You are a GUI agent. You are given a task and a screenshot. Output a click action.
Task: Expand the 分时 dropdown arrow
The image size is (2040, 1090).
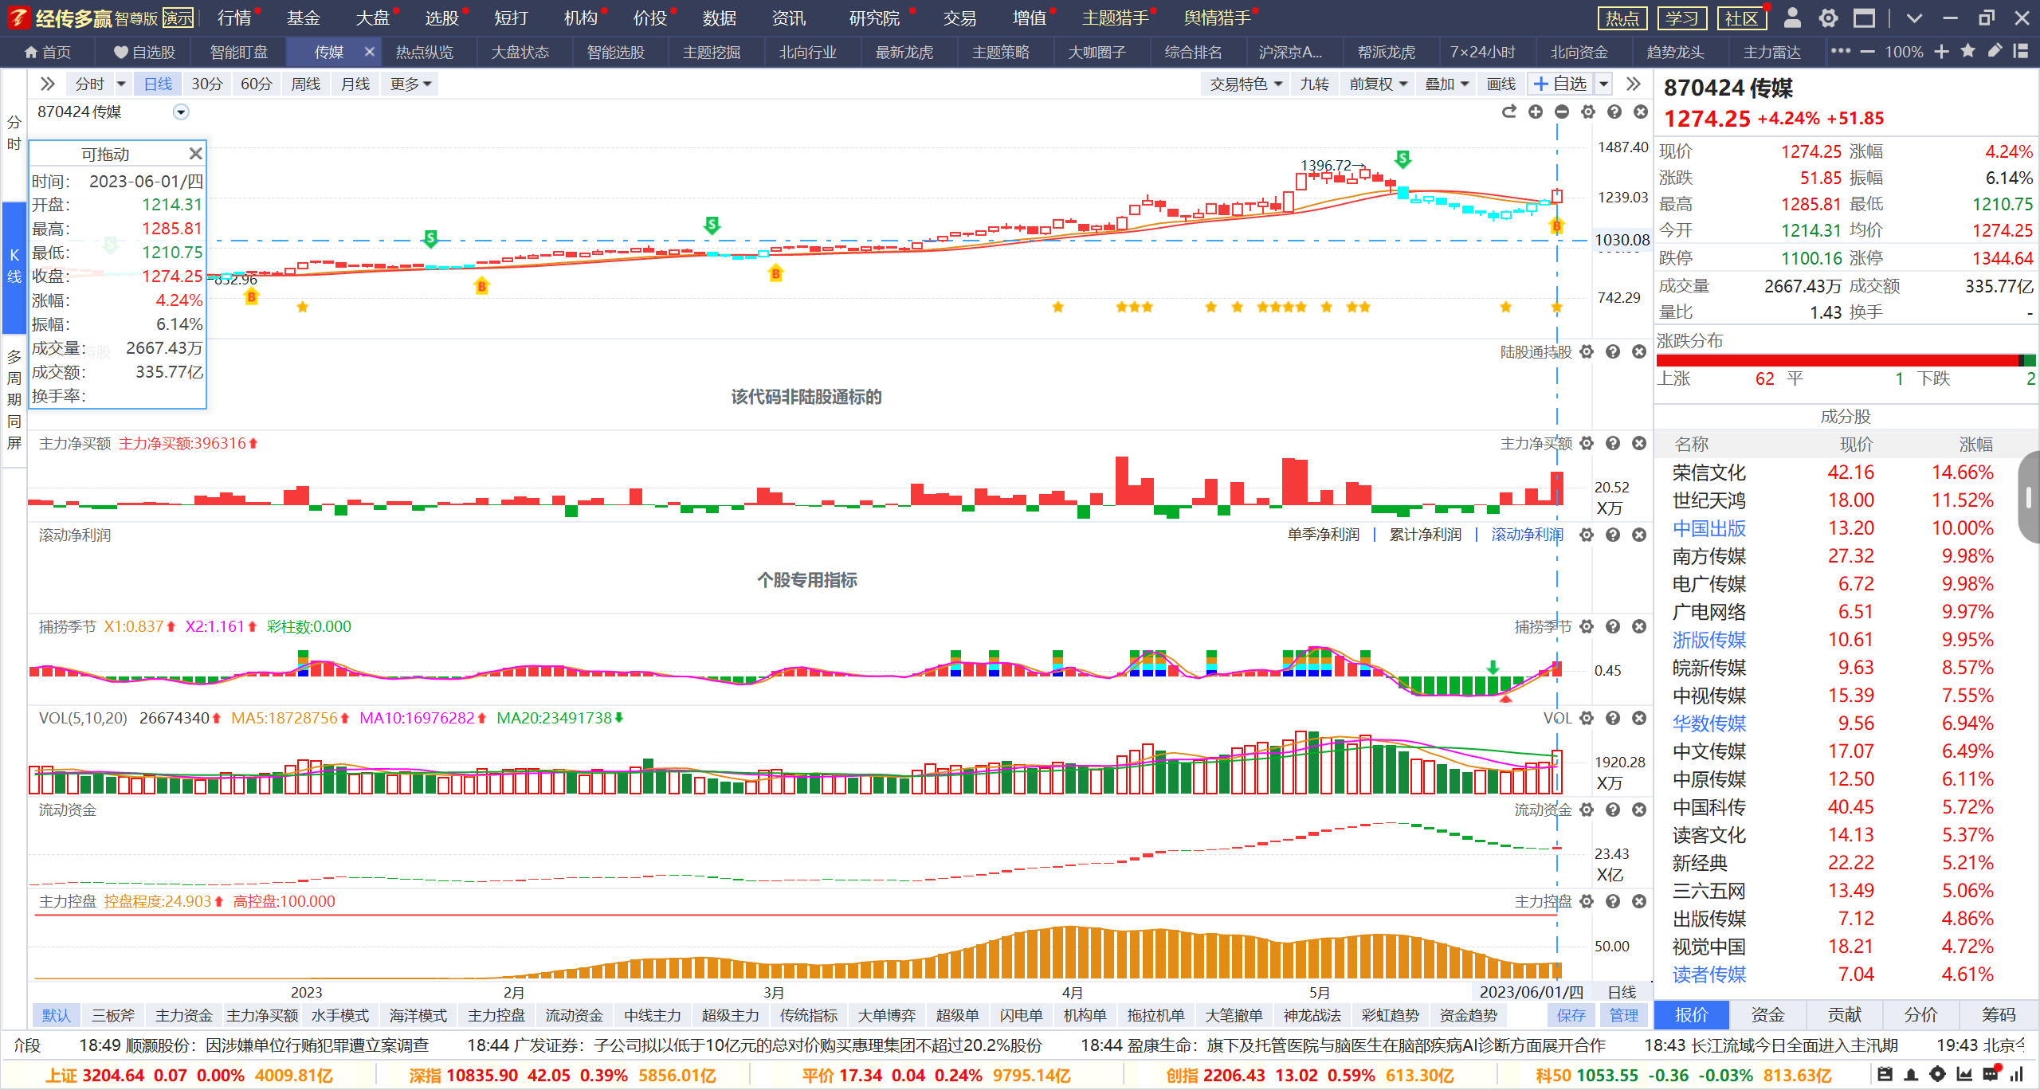[121, 84]
